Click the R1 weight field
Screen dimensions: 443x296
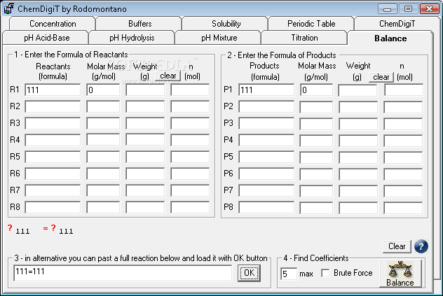tap(145, 90)
